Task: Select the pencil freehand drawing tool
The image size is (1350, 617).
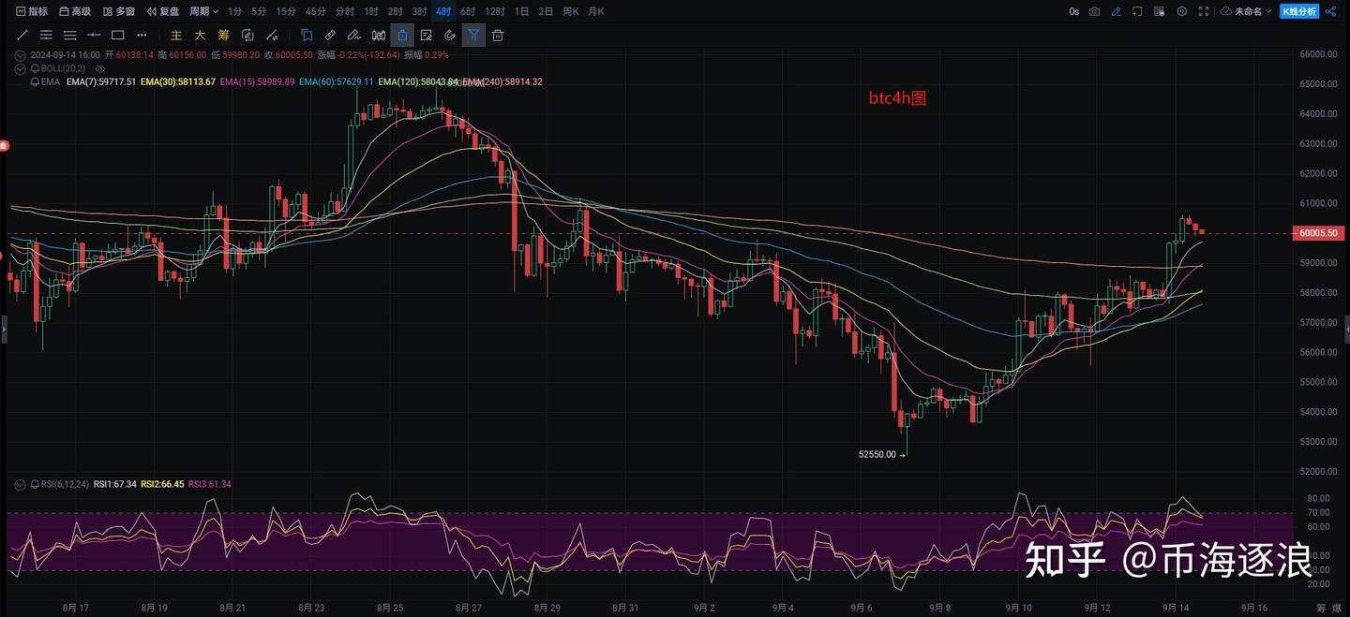Action: click(354, 36)
